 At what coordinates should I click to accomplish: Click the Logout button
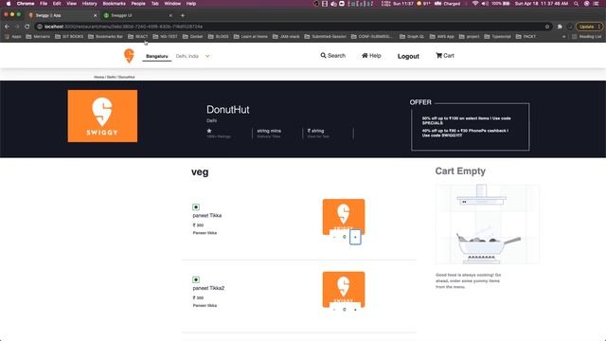[x=408, y=56]
